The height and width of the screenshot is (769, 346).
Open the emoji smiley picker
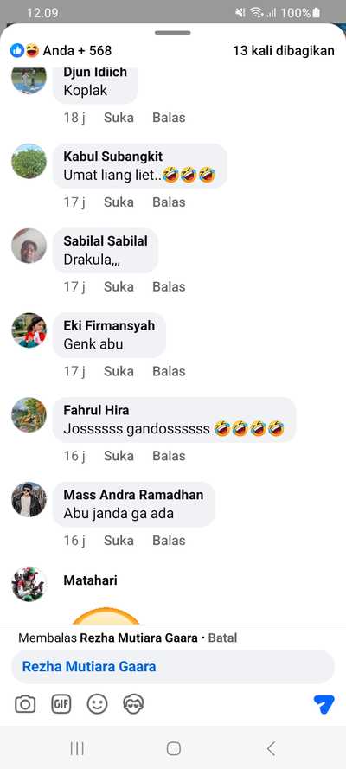point(97,705)
